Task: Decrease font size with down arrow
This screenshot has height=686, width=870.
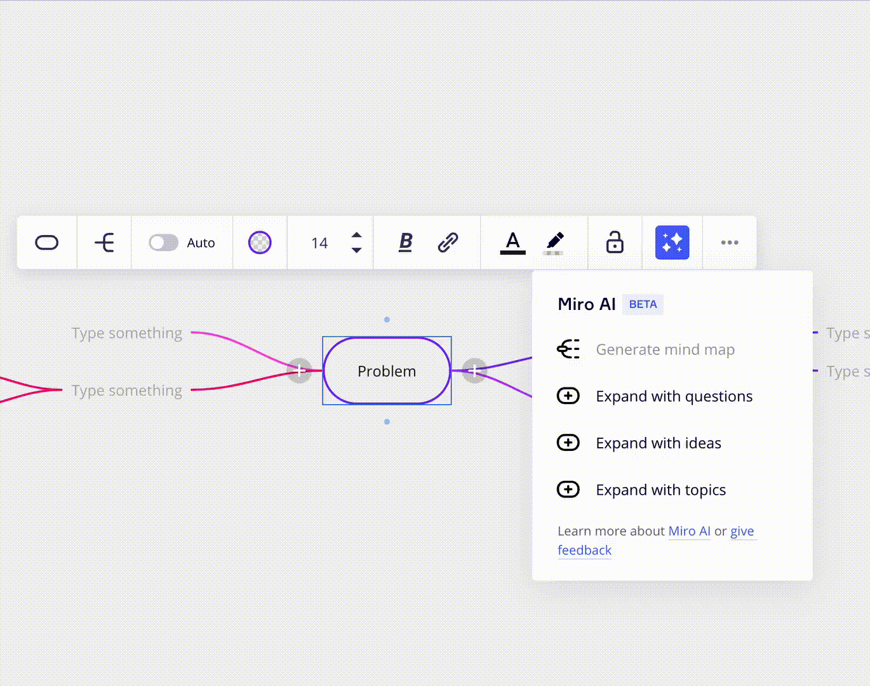Action: tap(357, 250)
